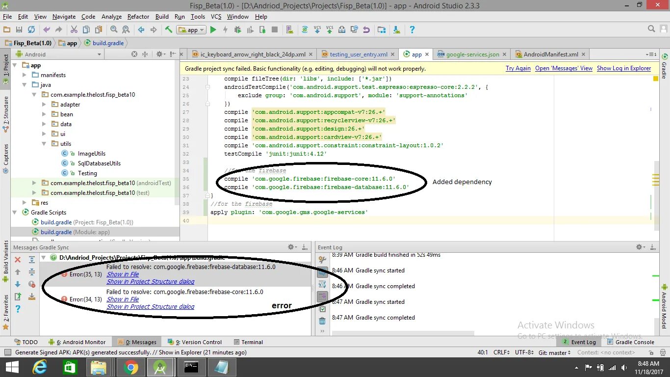Image resolution: width=670 pixels, height=377 pixels.
Task: Collapse the Gradle Scripts node arrow
Action: (15, 213)
